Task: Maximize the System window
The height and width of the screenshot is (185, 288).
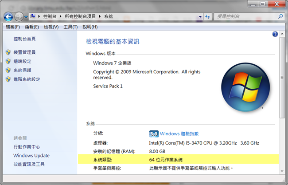Action: (x=263, y=4)
